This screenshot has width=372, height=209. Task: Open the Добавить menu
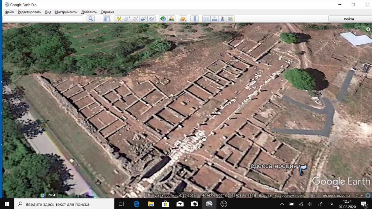89,12
